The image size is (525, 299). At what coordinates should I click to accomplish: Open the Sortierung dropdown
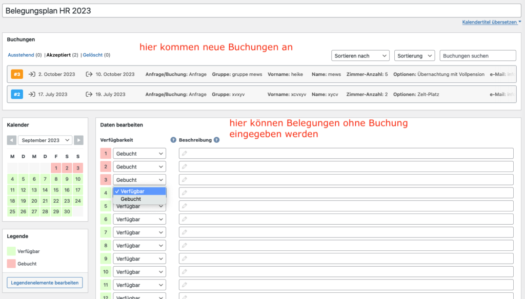(414, 56)
